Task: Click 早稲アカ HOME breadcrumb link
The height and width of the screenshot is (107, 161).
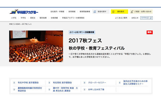Action: pyautogui.click(x=15, y=24)
